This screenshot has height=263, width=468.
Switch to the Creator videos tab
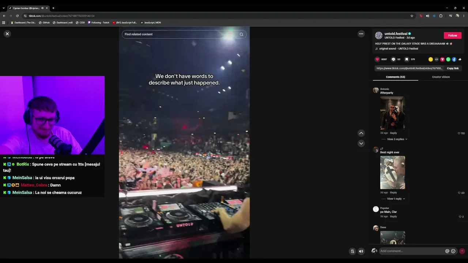441,77
